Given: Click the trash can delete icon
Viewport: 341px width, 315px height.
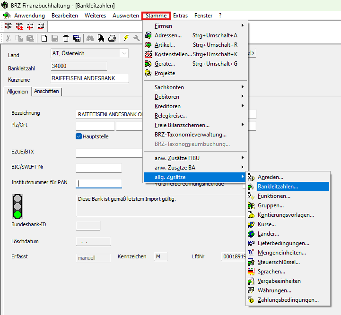Looking at the screenshot, I should pyautogui.click(x=66, y=38).
